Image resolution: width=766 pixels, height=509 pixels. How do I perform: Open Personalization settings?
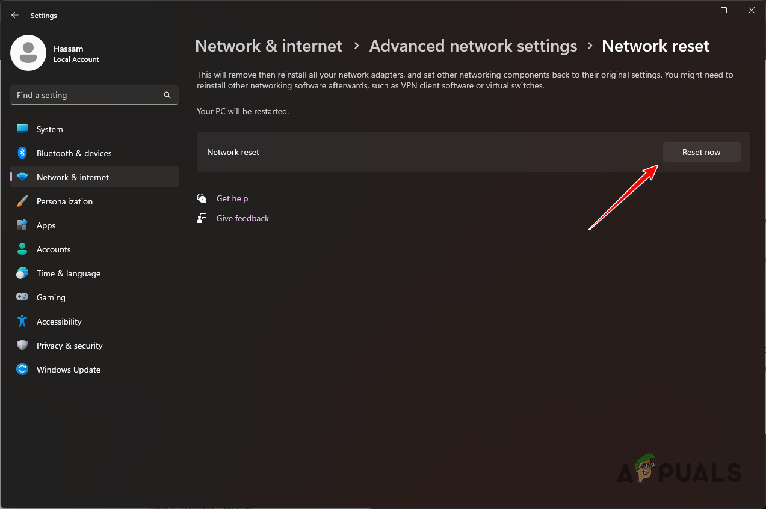(x=22, y=201)
